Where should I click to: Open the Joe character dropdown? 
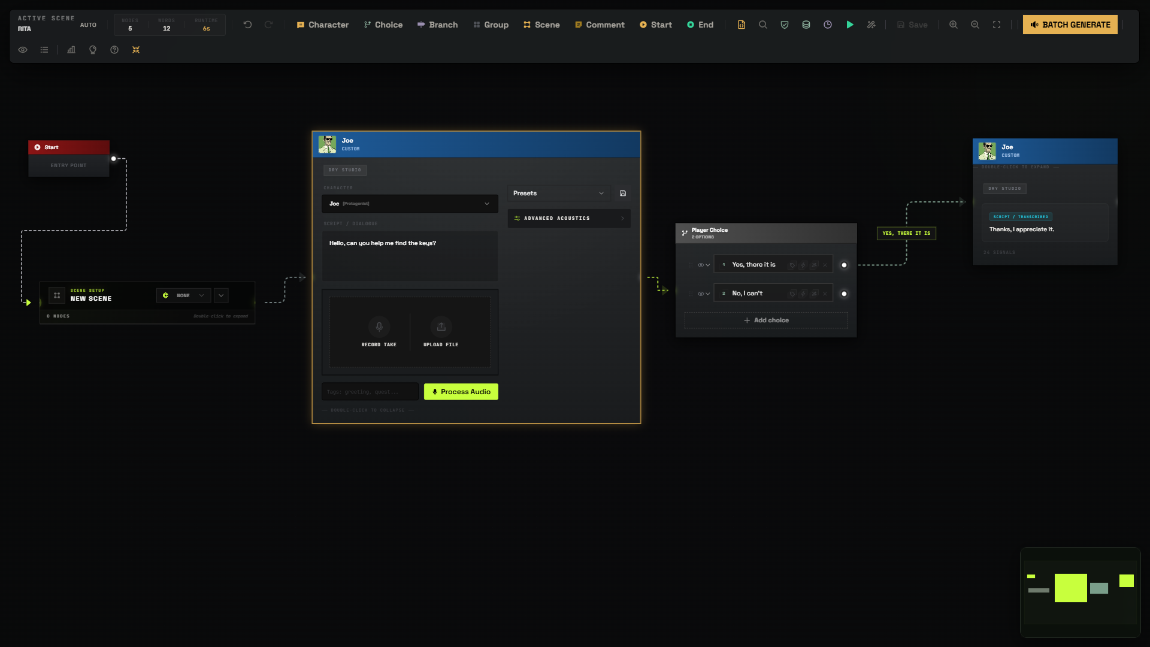(410, 204)
